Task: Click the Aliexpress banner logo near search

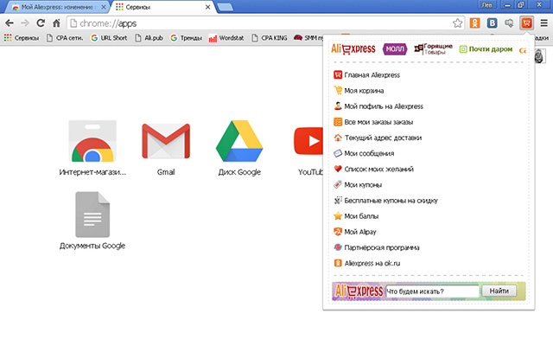Action: tap(359, 292)
